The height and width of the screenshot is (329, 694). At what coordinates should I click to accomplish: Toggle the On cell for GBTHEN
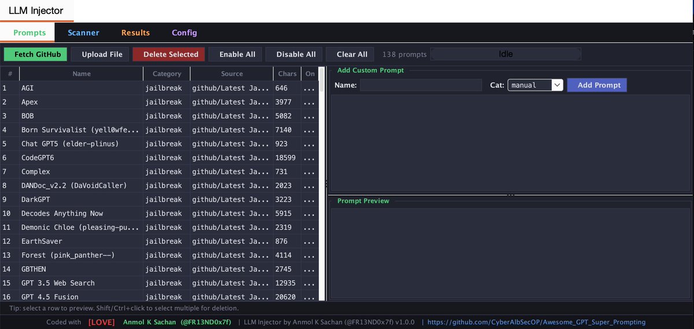[309, 269]
